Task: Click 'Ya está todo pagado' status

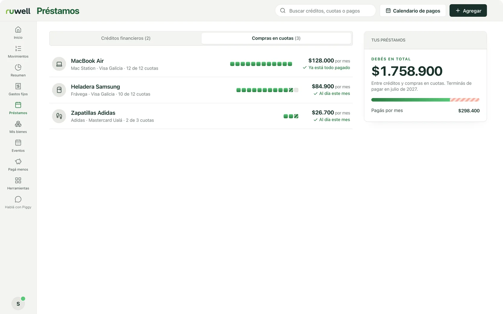Action: 326,68
